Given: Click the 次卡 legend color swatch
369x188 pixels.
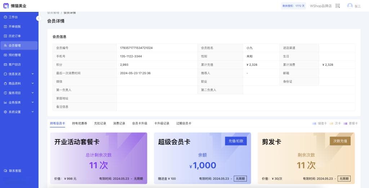Looking at the screenshot, I should (332, 123).
